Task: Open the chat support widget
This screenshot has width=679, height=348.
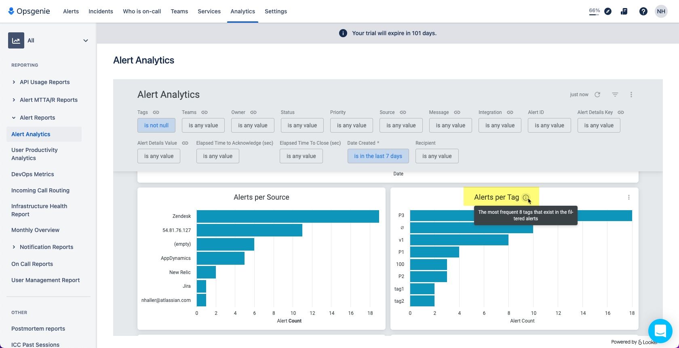Action: pyautogui.click(x=660, y=331)
